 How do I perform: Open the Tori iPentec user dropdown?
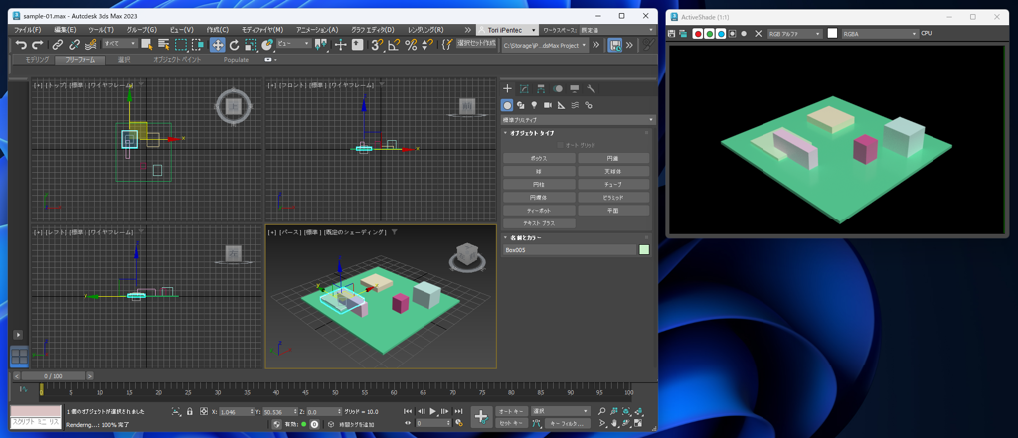[x=506, y=30]
